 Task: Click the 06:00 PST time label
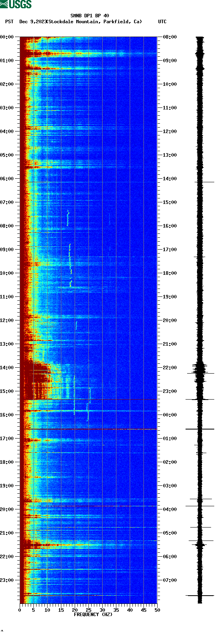point(7,179)
